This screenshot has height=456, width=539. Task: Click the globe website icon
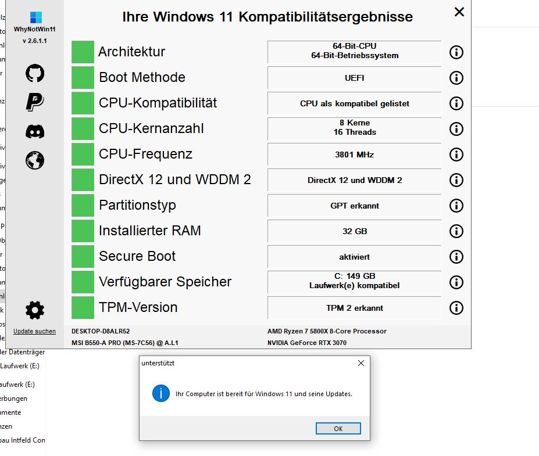[35, 160]
